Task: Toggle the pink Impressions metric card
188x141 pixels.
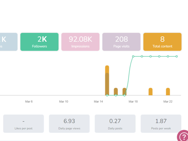Action: [x=80, y=42]
